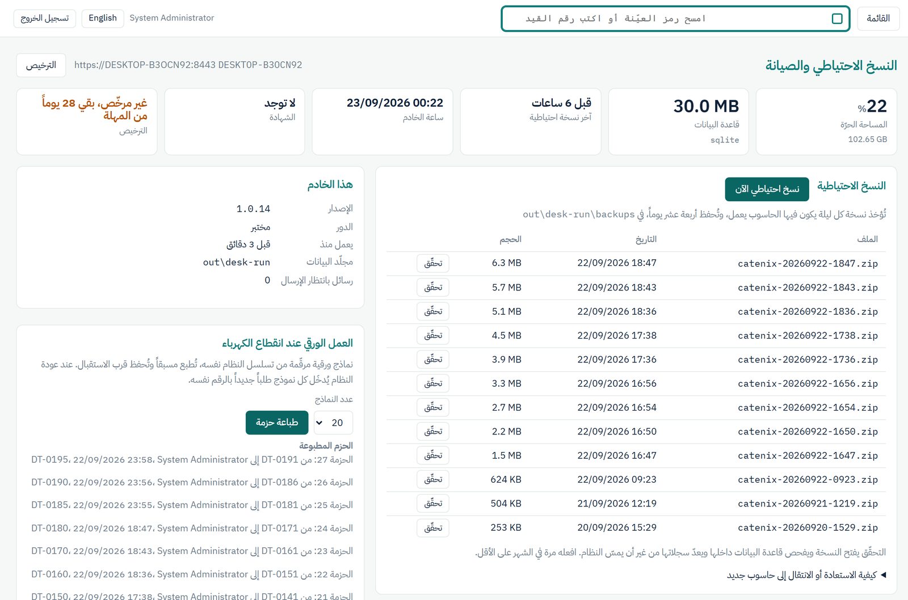Click the printed batch row "الحزمة 24"
The height and width of the screenshot is (600, 908).
[x=192, y=529]
